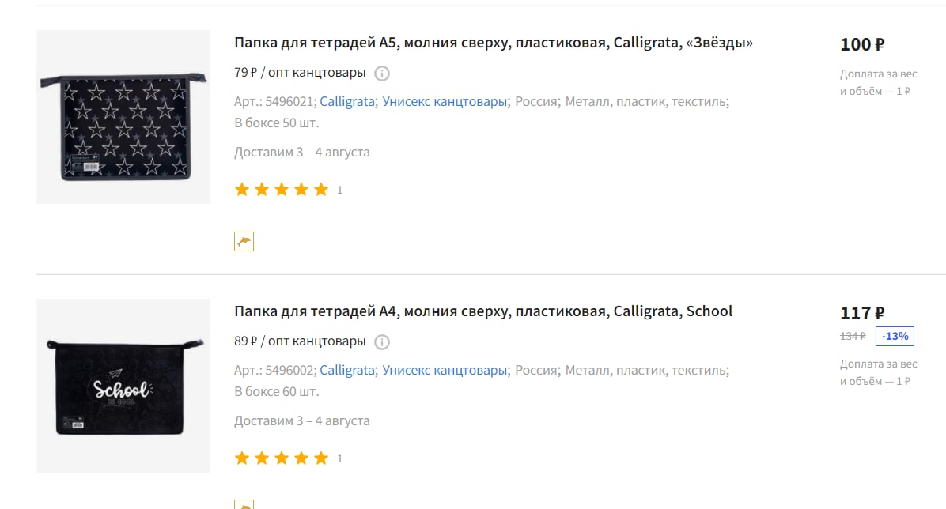Click delivery date text under «Звёзды» folder

[301, 152]
